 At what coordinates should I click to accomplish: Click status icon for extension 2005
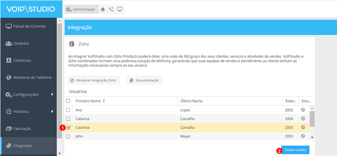pos(303,127)
